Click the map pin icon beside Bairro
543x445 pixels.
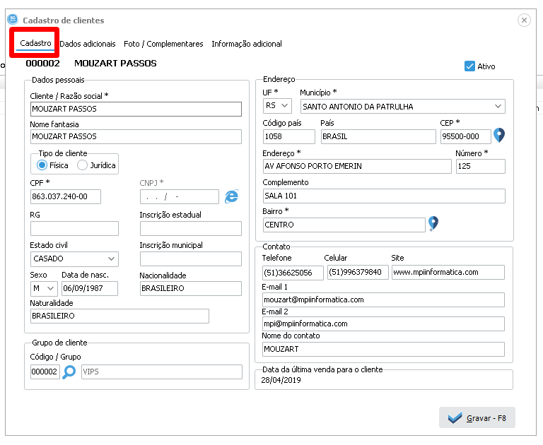click(x=433, y=224)
